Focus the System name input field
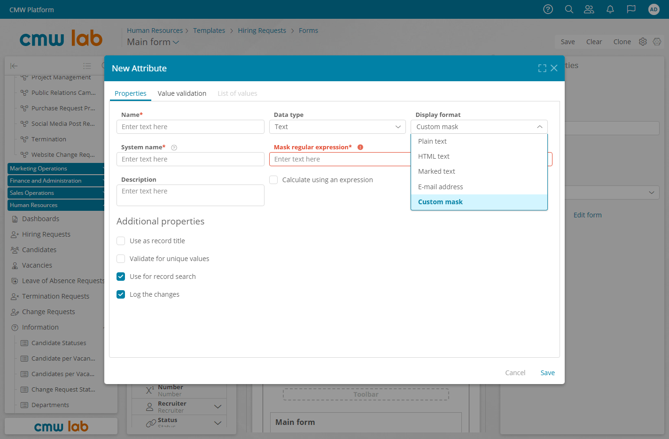Screen dimensions: 669x439 point(190,159)
